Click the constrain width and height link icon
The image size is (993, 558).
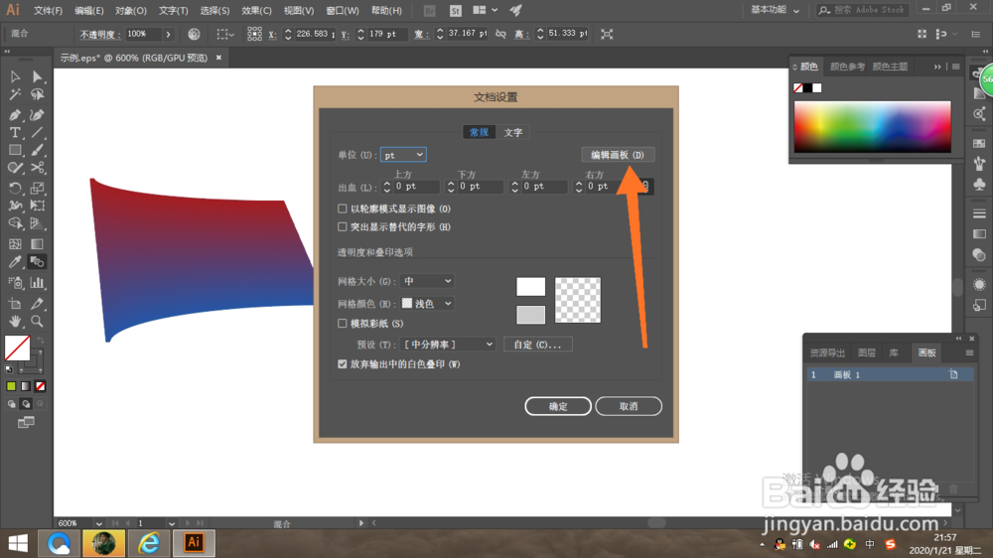coord(500,34)
